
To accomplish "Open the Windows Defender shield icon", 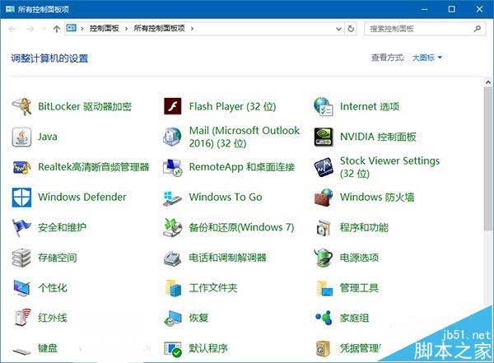I will 21,198.
